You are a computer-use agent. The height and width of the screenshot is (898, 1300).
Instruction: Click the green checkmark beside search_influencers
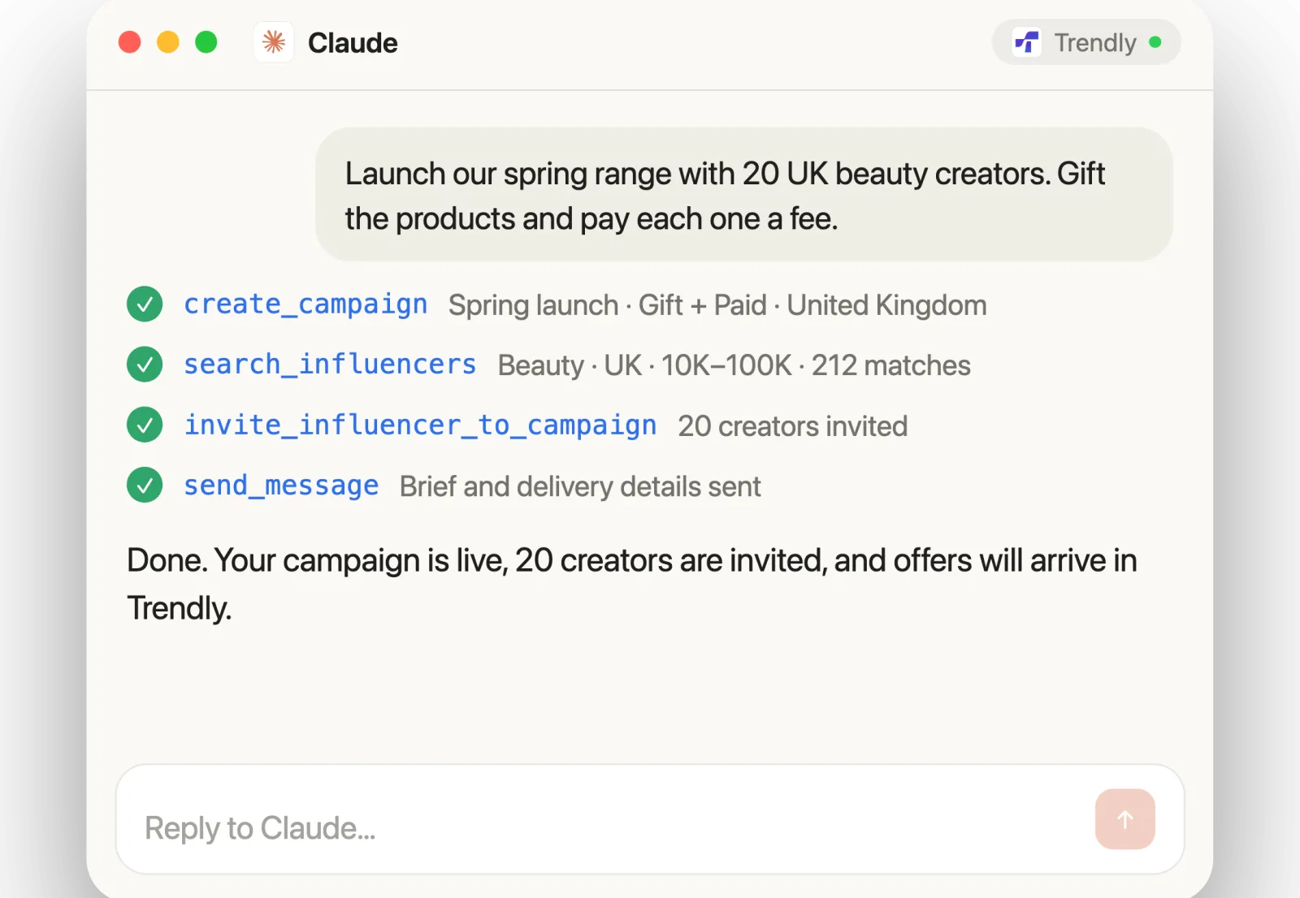145,365
